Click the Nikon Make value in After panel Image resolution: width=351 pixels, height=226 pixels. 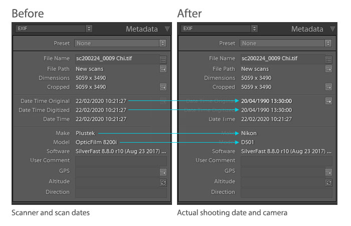coord(249,133)
